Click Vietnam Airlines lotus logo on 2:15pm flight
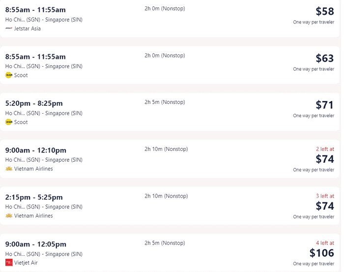 pyautogui.click(x=9, y=216)
